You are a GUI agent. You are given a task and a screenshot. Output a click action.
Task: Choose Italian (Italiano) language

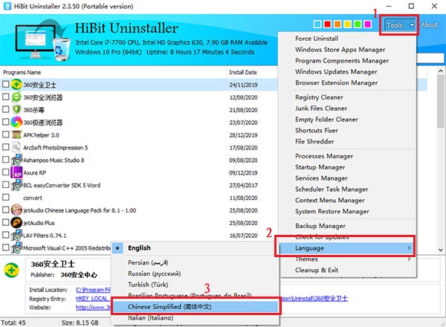tap(150, 318)
